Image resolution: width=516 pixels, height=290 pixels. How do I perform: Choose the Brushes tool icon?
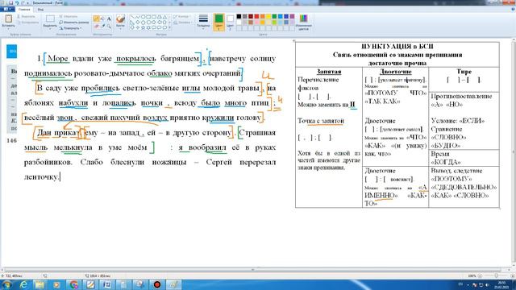120,19
